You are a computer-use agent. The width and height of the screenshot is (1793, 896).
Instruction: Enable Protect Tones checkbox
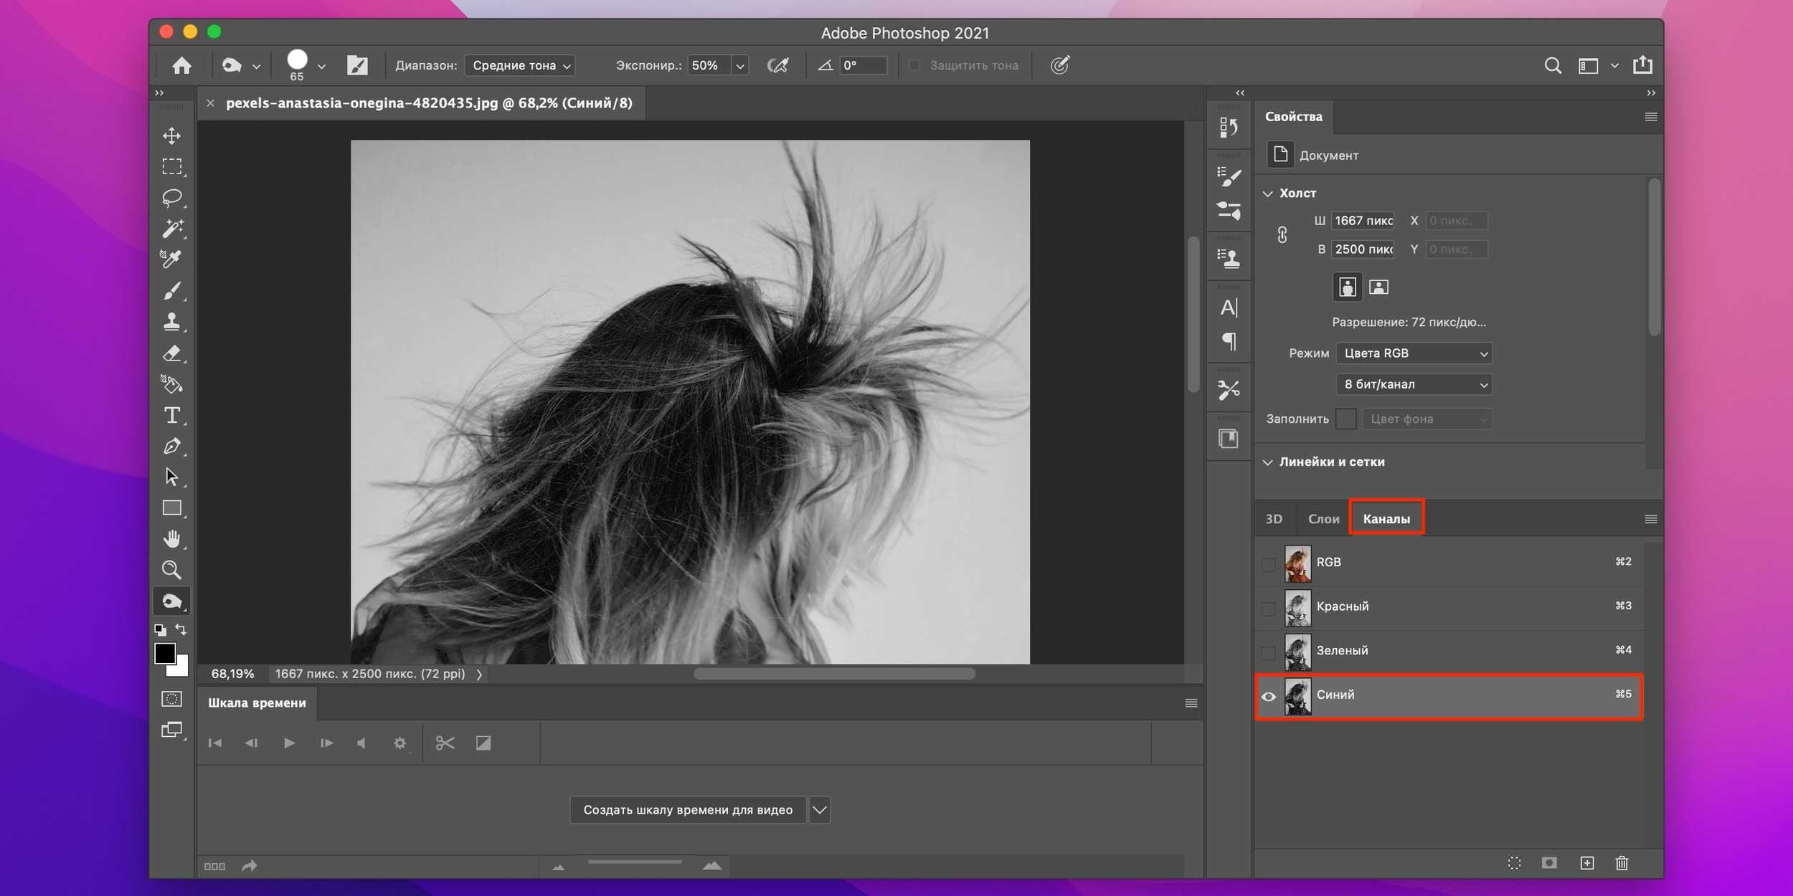tap(914, 65)
